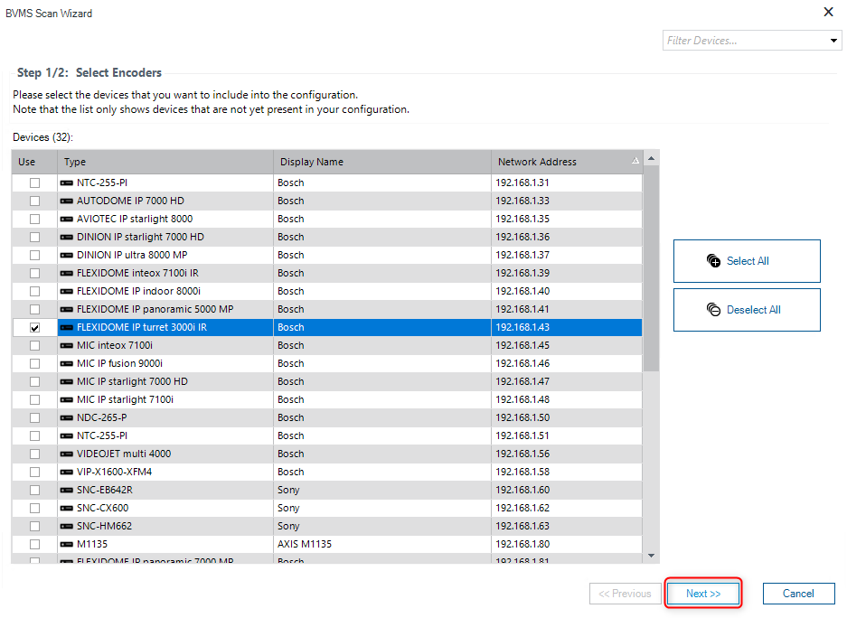Click the scroll up arrow of the device list
This screenshot has width=847, height=618.
[x=651, y=159]
